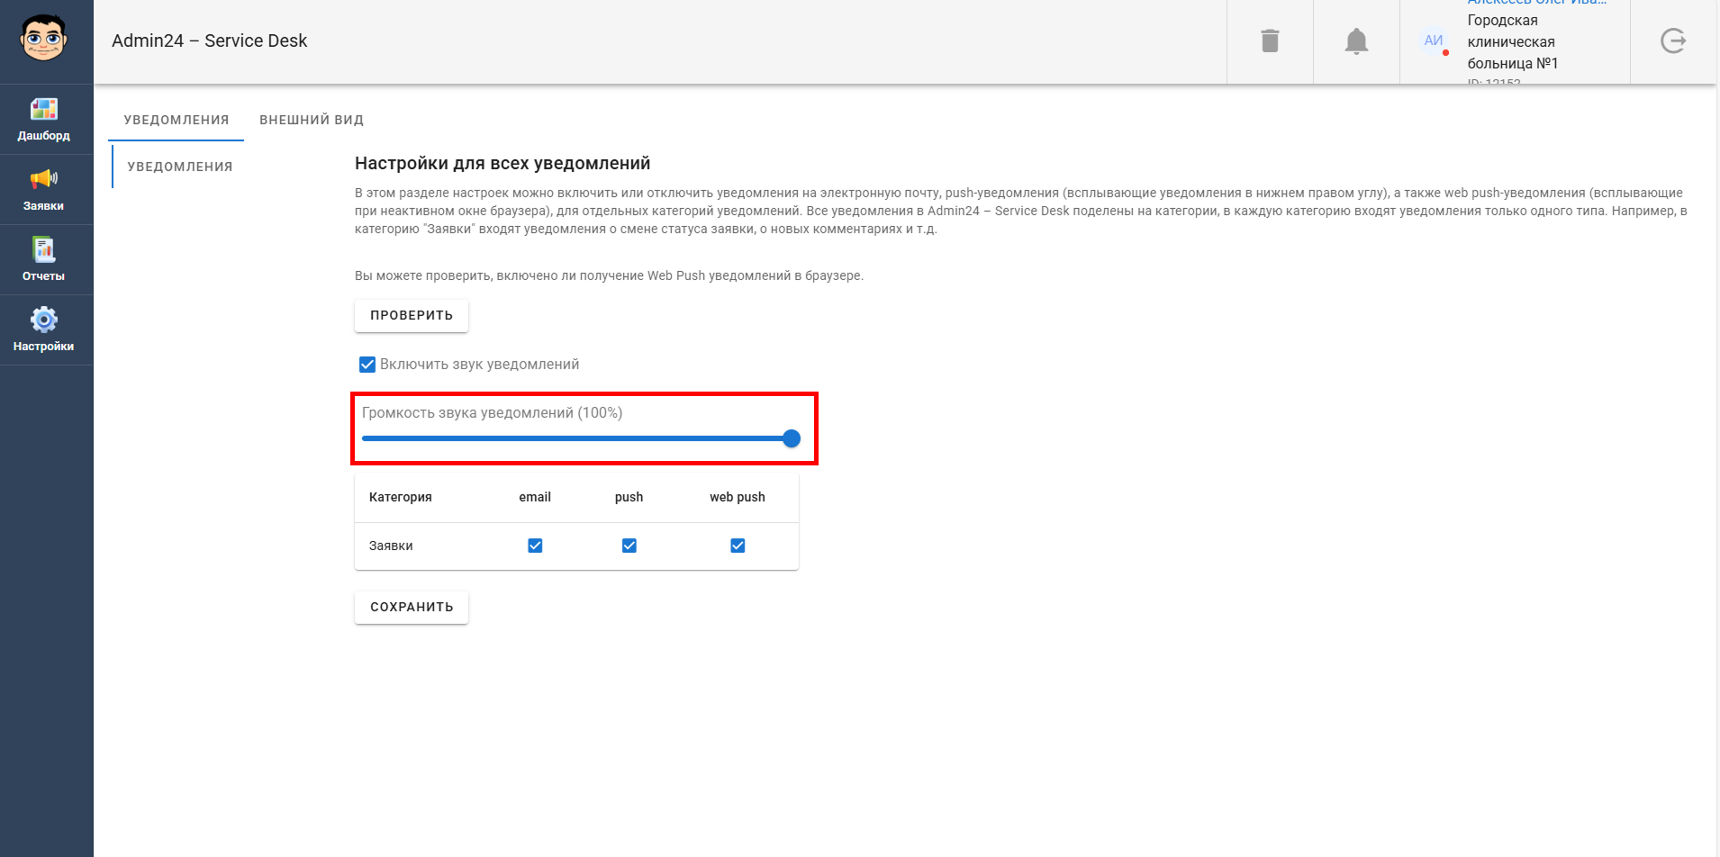
Task: Select Уведомления in the left submenu
Action: click(x=180, y=167)
